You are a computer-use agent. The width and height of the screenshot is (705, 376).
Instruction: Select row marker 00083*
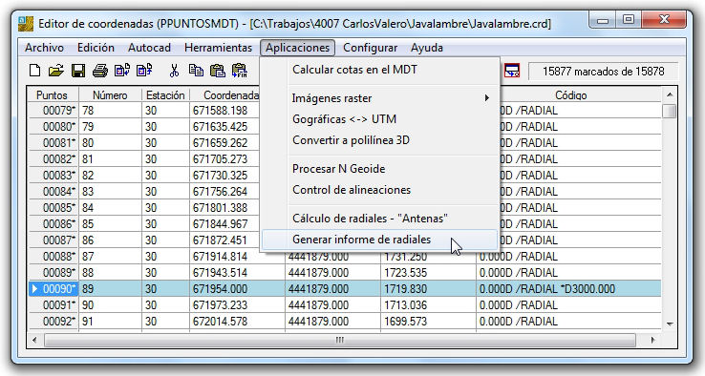pyautogui.click(x=53, y=176)
